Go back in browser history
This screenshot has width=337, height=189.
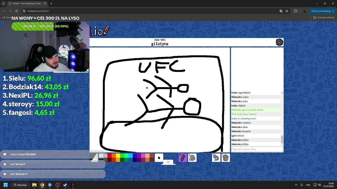pyautogui.click(x=4, y=11)
